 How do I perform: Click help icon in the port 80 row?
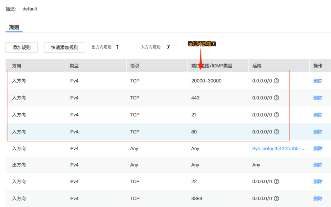click(x=276, y=132)
